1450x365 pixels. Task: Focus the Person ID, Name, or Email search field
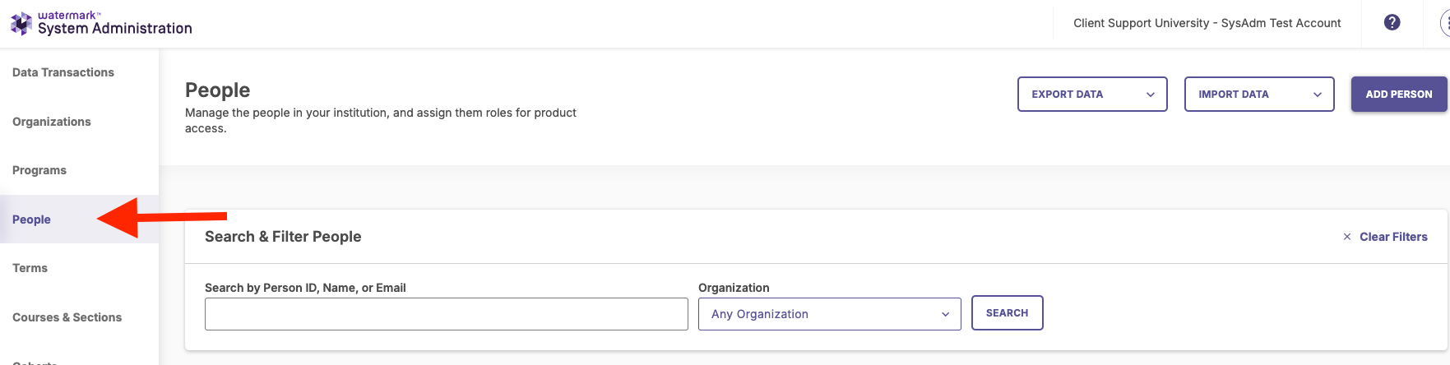pos(447,314)
